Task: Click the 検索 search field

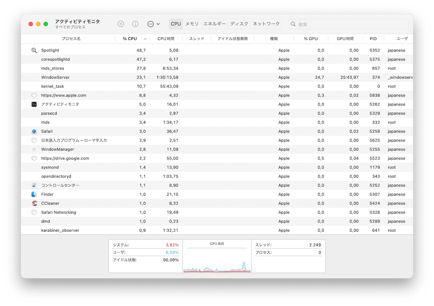Action: click(x=348, y=24)
